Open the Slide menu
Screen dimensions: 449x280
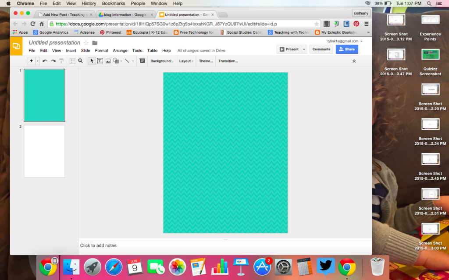click(x=86, y=51)
